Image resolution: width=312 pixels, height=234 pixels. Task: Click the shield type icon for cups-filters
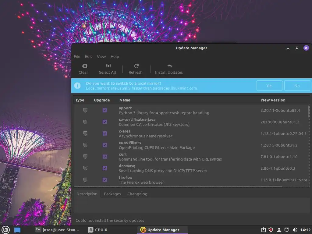click(x=85, y=145)
